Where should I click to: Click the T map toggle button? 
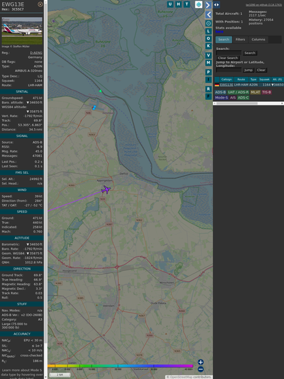coord(186,4)
